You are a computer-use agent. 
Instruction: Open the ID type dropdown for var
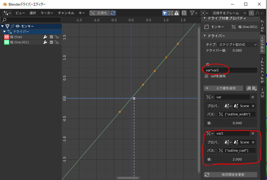pos(228,106)
